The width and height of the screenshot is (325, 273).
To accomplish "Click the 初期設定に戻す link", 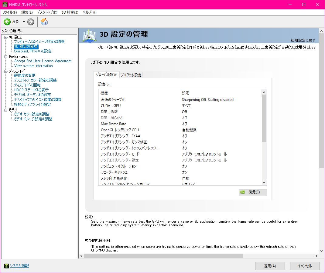I will [303, 40].
